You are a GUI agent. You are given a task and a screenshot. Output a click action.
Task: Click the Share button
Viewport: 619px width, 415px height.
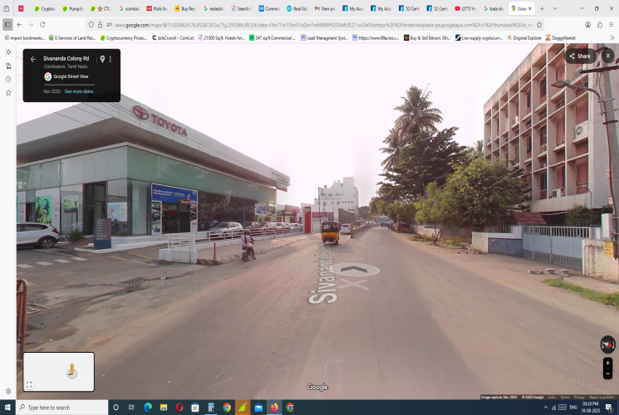(x=580, y=56)
